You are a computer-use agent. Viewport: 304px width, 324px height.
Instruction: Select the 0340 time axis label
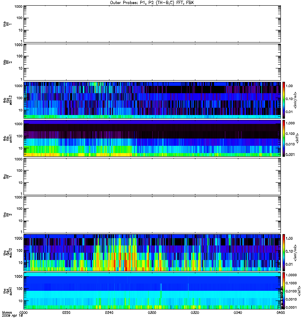coord(238,313)
